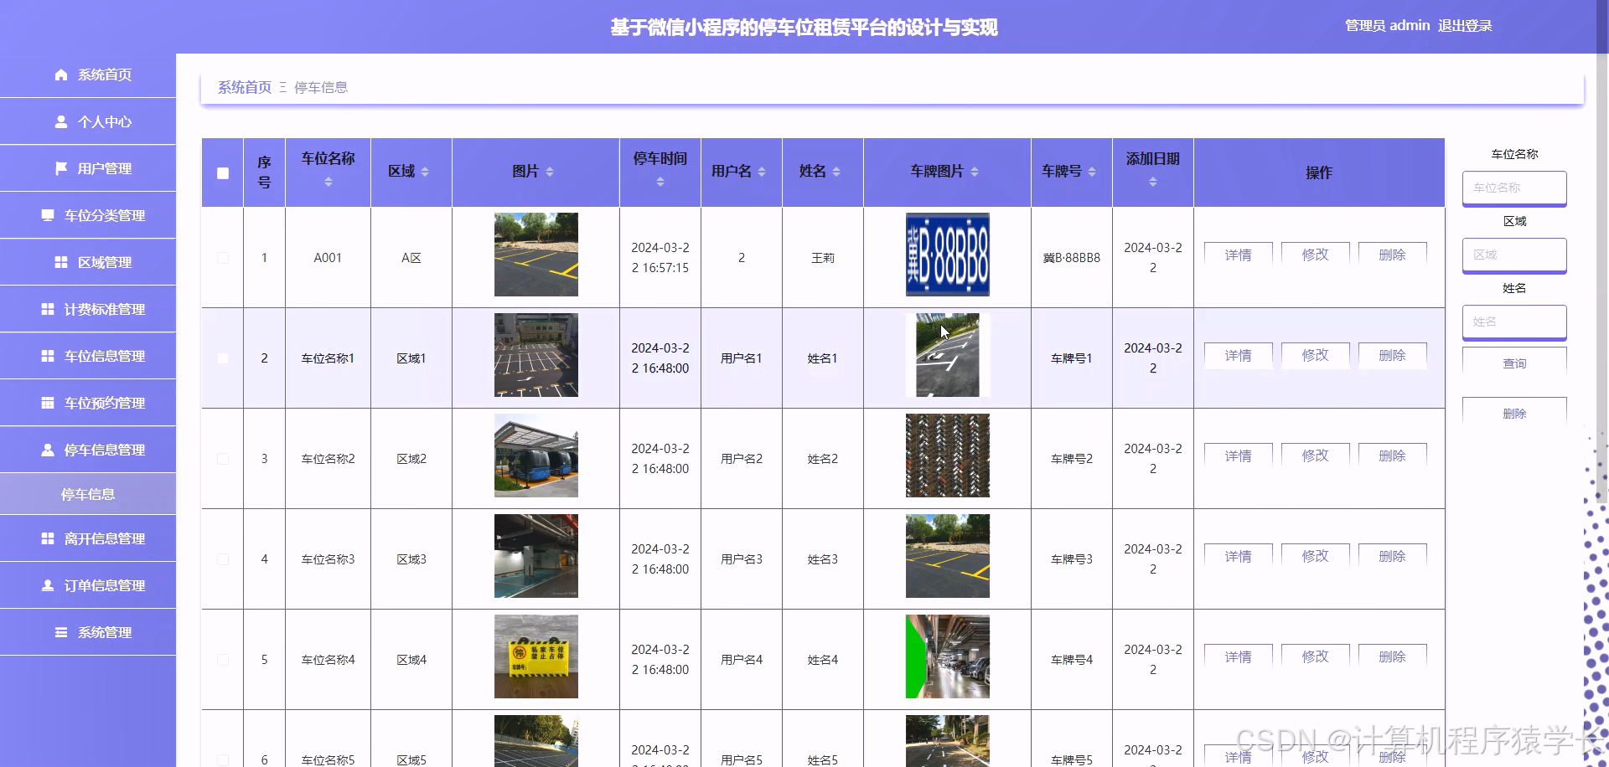Screen dimensions: 1609x767
Task: Click the 冀B·88BB8 plate number cell
Action: coord(1072,258)
